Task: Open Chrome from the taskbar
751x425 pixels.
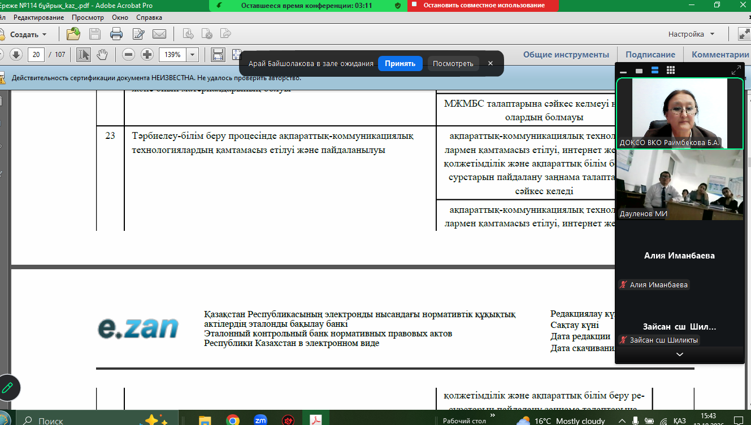Action: tap(232, 420)
